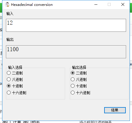Select 十进制 input radio button

15,86
